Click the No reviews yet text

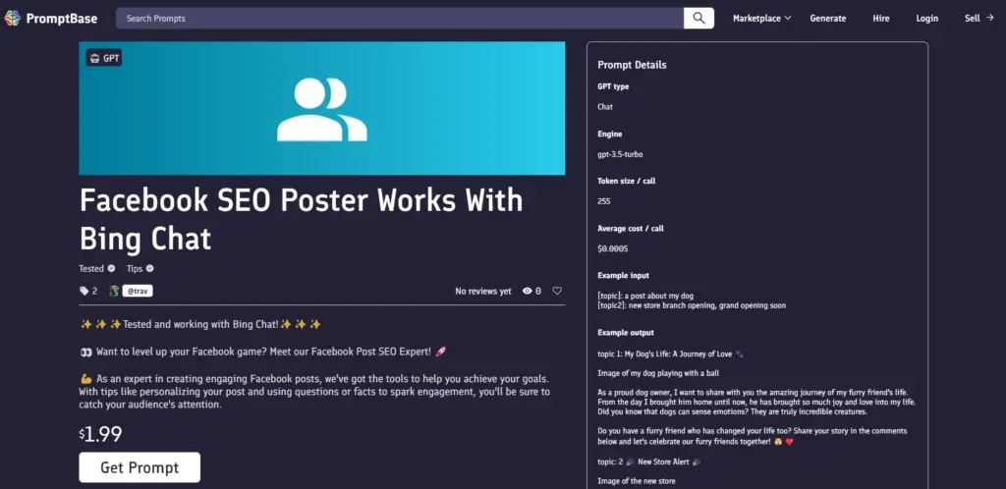click(482, 291)
